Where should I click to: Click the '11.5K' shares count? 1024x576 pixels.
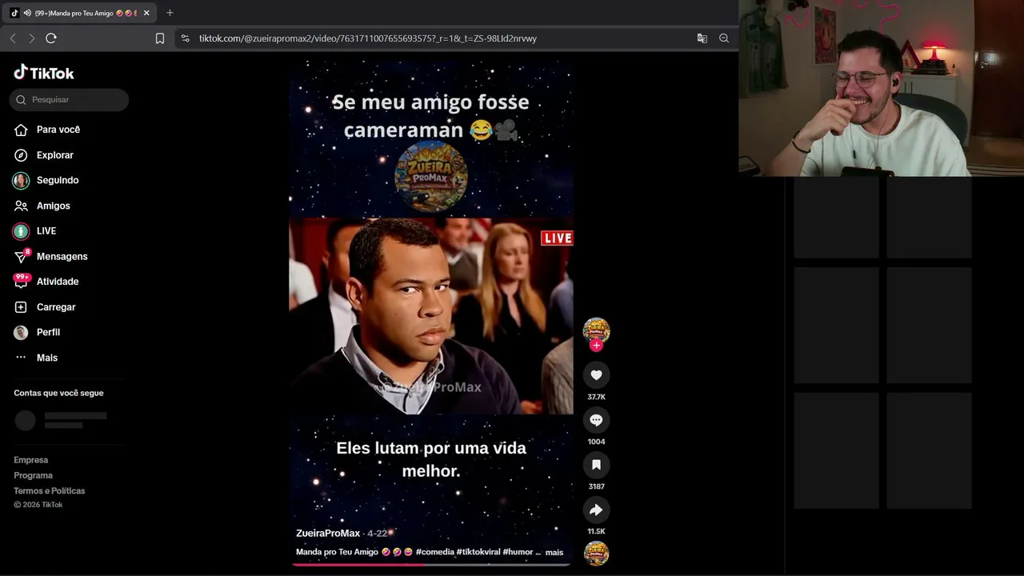click(596, 531)
